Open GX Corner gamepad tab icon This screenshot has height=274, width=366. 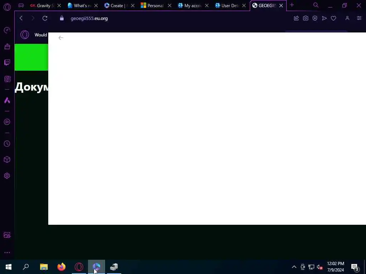pyautogui.click(x=21, y=6)
